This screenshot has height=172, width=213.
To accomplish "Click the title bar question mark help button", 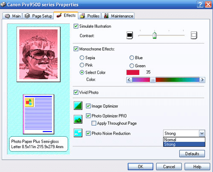I will pos(200,5).
